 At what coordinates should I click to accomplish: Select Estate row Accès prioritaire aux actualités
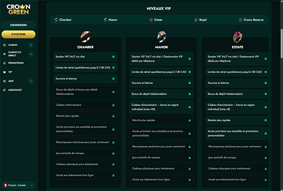[x=237, y=133]
